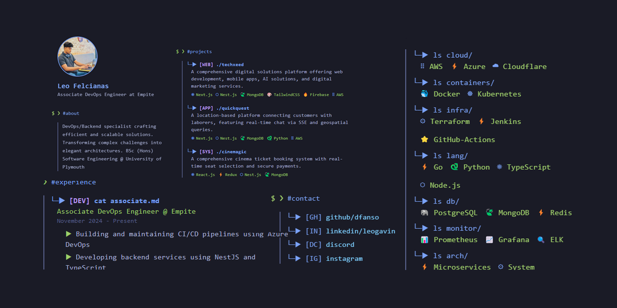The image size is (617, 308).
Task: Select the 'ls lang/' directory row
Action: click(441, 155)
